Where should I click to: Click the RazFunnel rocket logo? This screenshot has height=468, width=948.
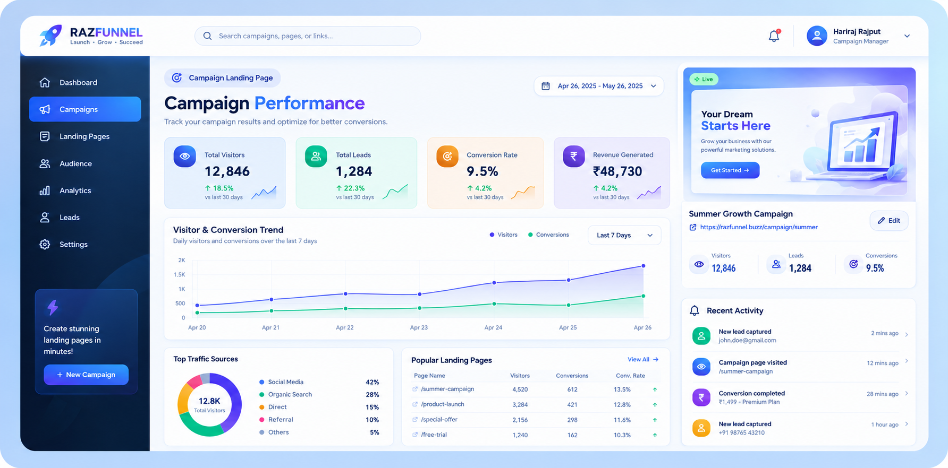point(50,35)
